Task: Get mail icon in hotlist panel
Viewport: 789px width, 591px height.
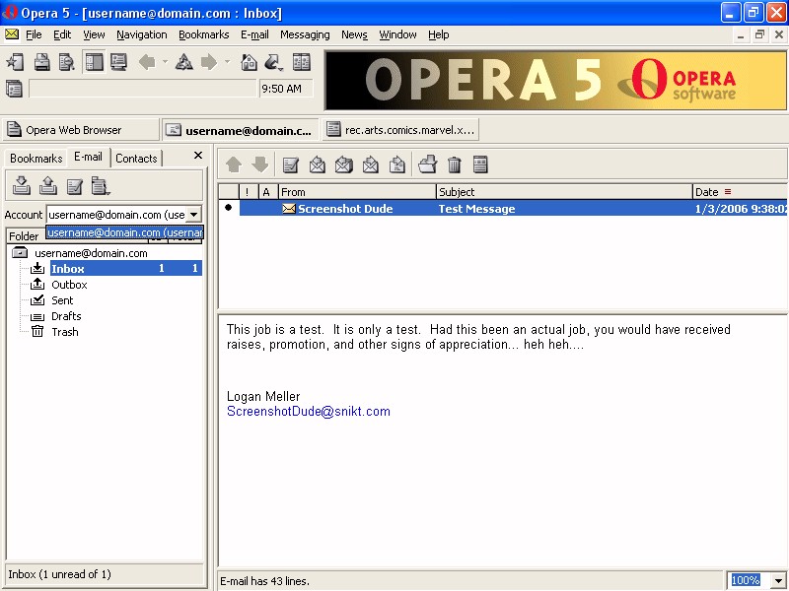Action: pyautogui.click(x=21, y=185)
